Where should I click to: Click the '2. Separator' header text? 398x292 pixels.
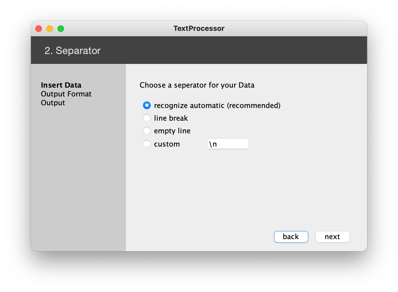point(72,50)
